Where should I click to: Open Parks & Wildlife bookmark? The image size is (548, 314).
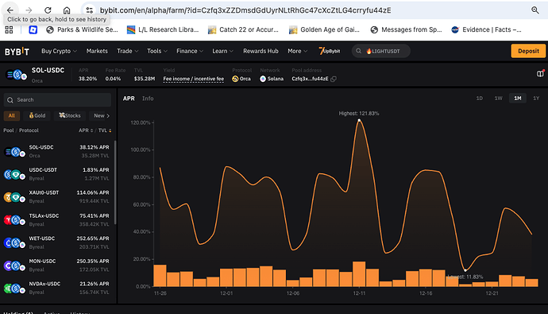click(x=82, y=29)
